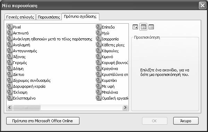Click the horizontal scrollbar thumb

26,107
